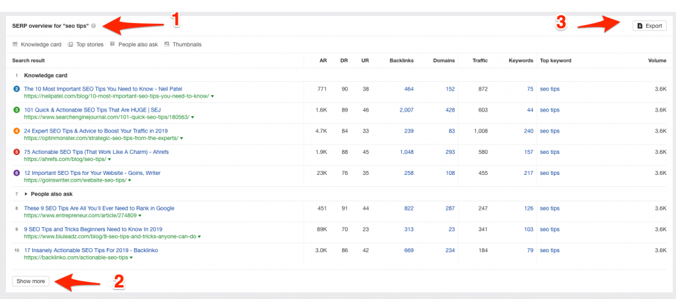Click the Thumbnails legend icon

click(x=167, y=44)
